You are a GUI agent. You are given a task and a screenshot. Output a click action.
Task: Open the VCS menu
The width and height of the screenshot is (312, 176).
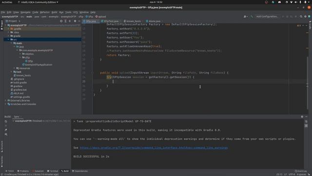click(76, 12)
